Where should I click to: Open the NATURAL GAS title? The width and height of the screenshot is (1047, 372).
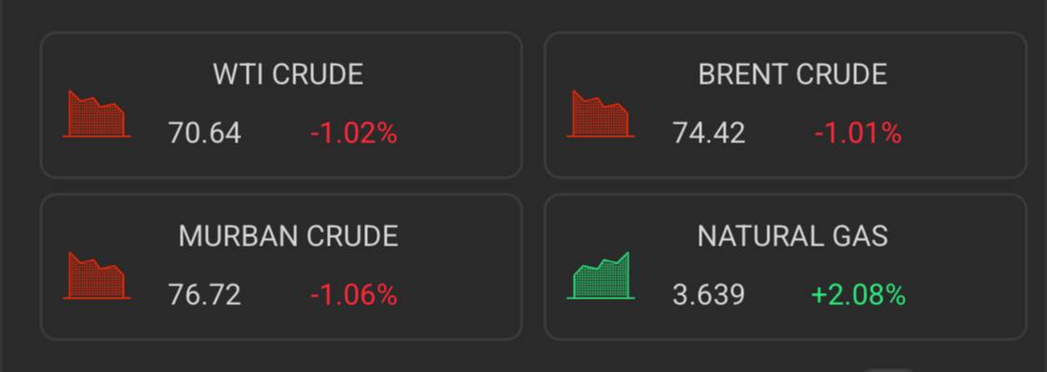(793, 236)
